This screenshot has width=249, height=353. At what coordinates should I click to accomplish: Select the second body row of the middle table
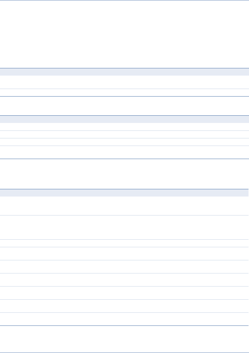click(x=124, y=134)
